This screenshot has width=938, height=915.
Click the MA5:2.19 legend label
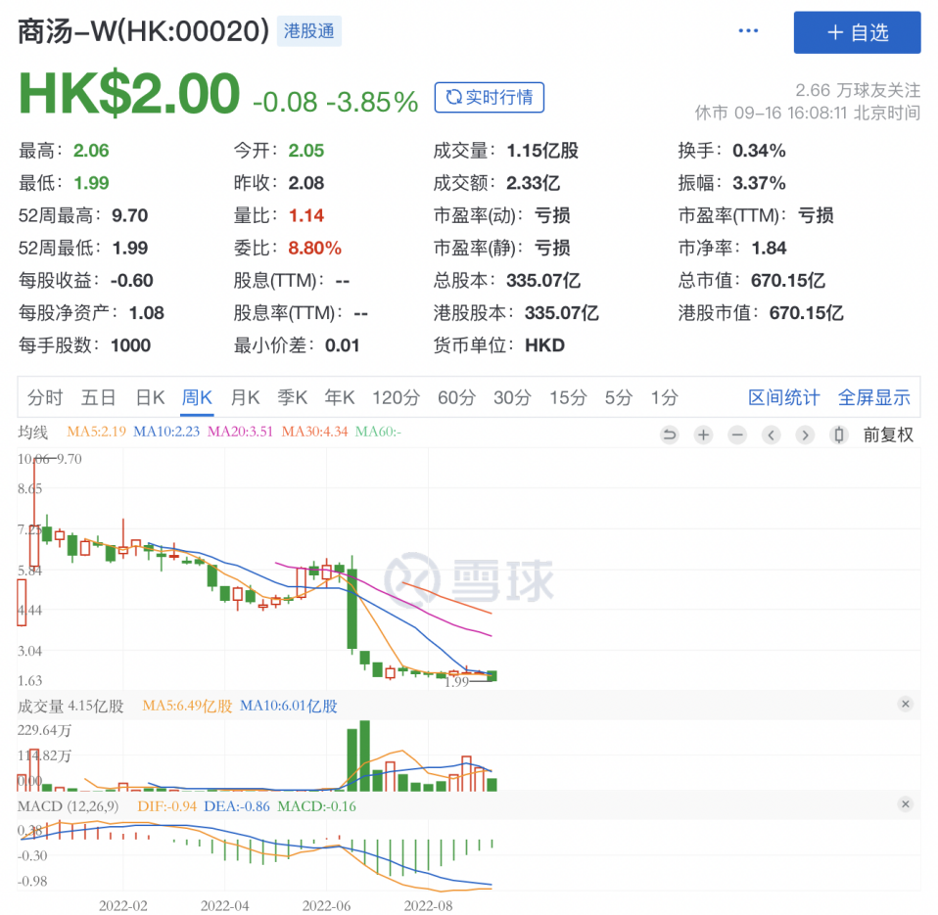click(x=96, y=432)
